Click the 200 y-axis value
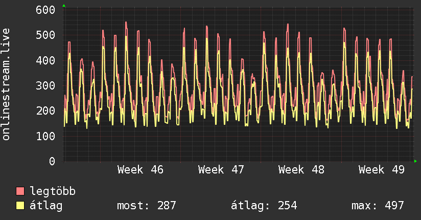Image resolution: width=421 pixels, height=220 pixels. (x=45, y=111)
